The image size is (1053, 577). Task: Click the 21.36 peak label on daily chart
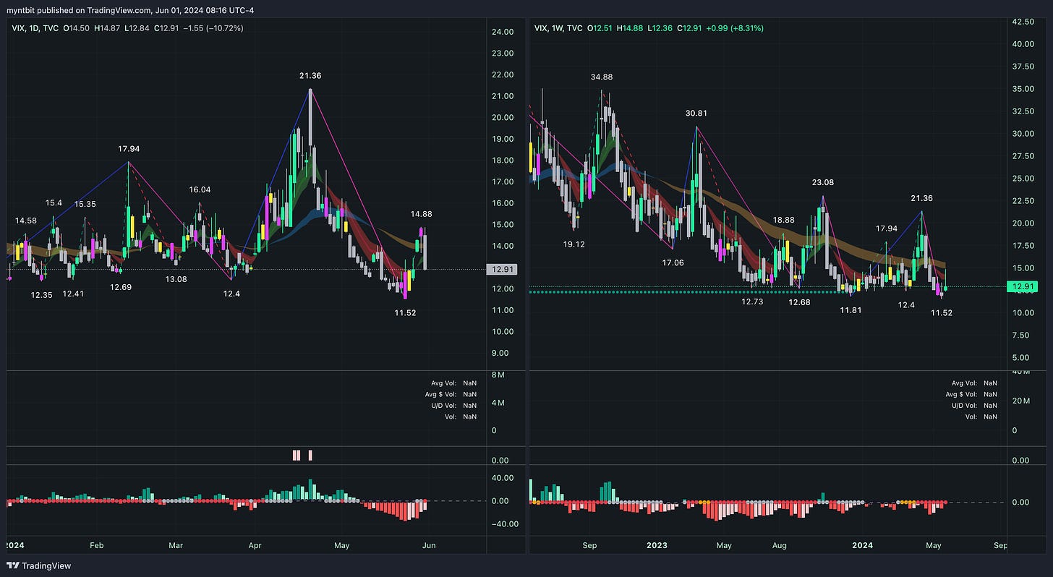click(x=310, y=75)
